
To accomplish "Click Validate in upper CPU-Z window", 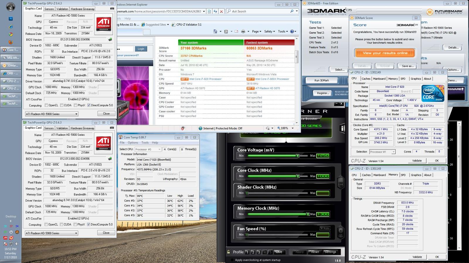I will [x=417, y=161].
